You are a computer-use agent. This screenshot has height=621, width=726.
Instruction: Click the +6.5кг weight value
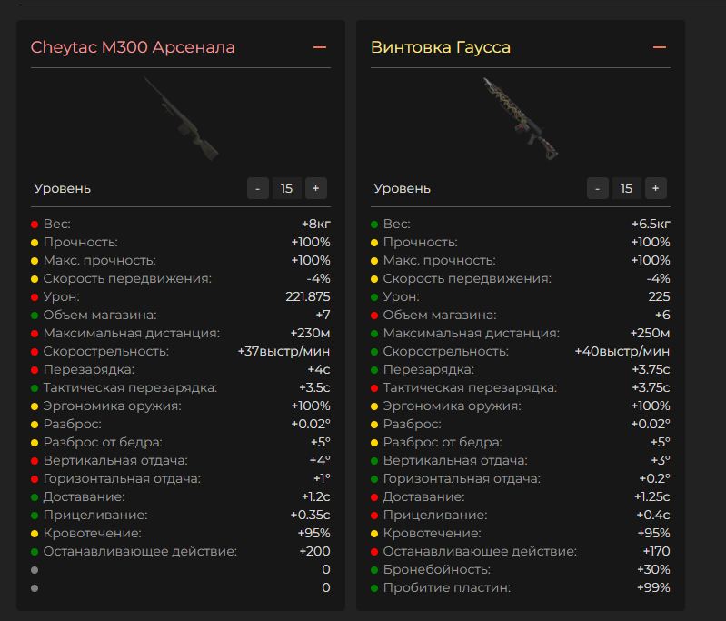tap(651, 225)
